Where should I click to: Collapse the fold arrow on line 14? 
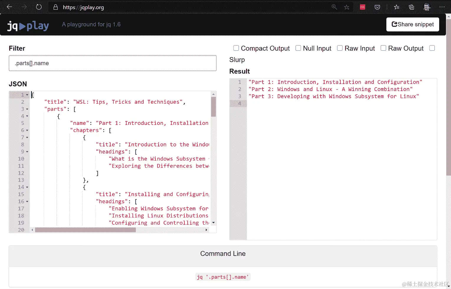(27, 187)
